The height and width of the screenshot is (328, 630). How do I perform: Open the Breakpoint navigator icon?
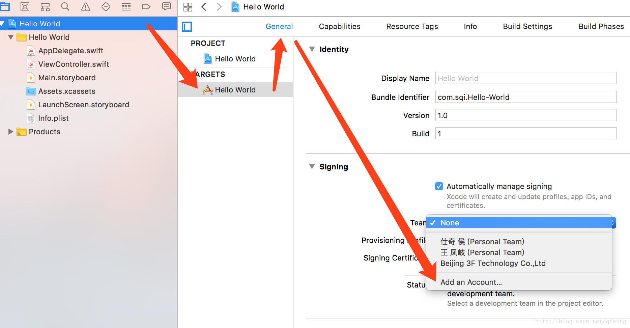coord(146,6)
